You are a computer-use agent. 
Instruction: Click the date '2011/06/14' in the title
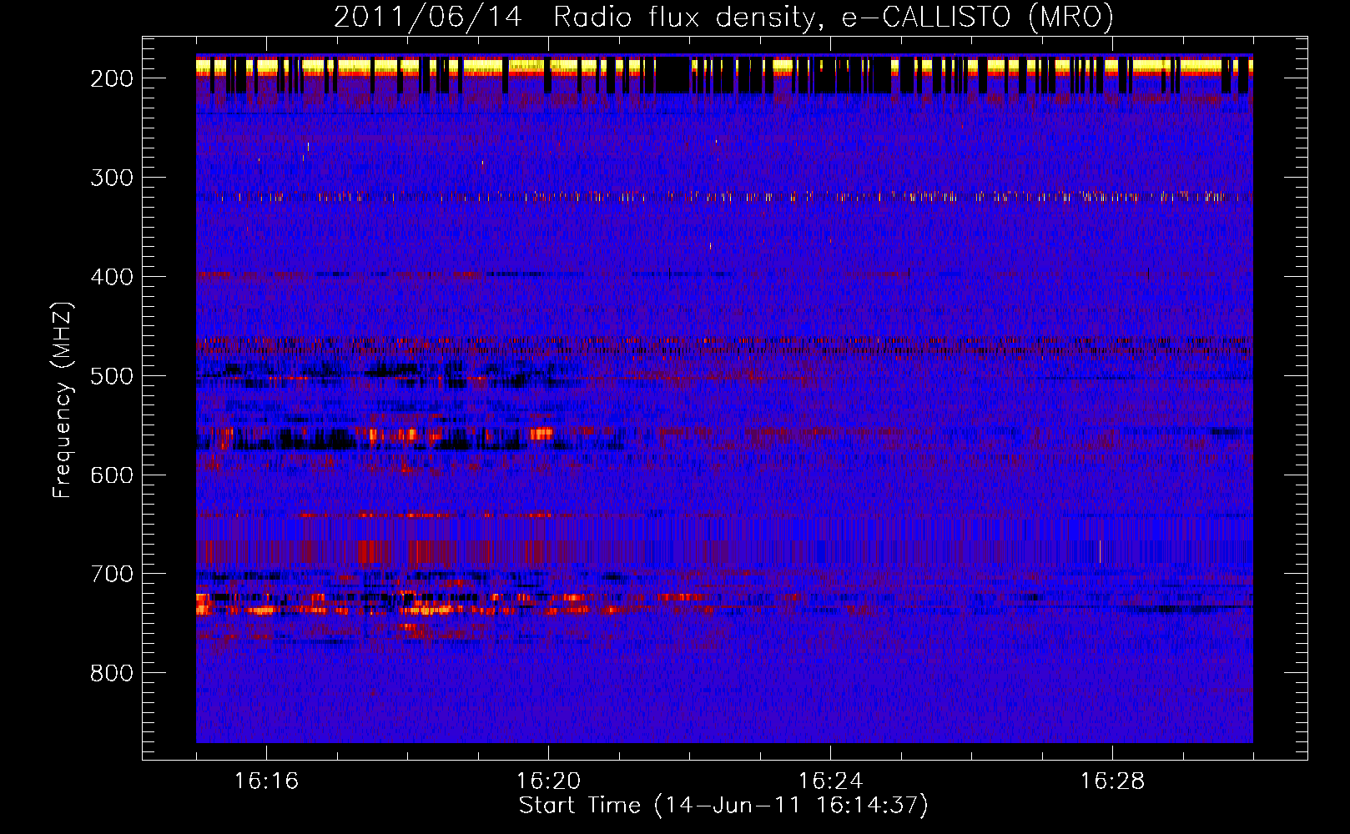[428, 17]
